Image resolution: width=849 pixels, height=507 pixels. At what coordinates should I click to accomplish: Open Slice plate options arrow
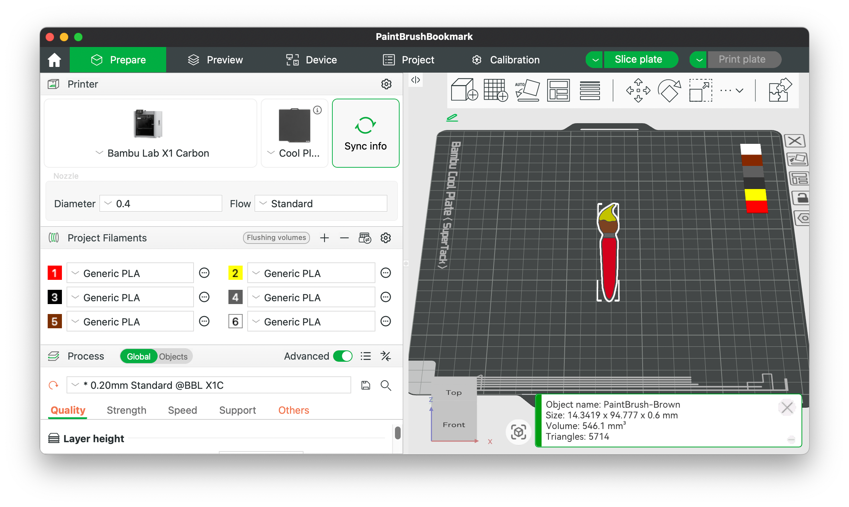click(595, 59)
